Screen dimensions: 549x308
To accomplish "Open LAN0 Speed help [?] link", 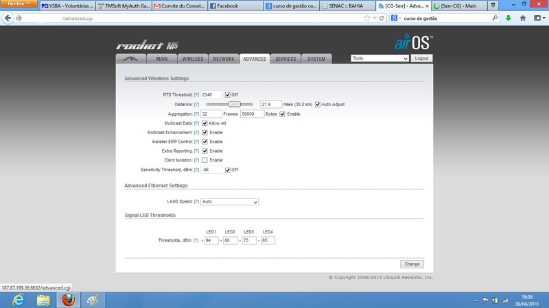I will [196, 201].
